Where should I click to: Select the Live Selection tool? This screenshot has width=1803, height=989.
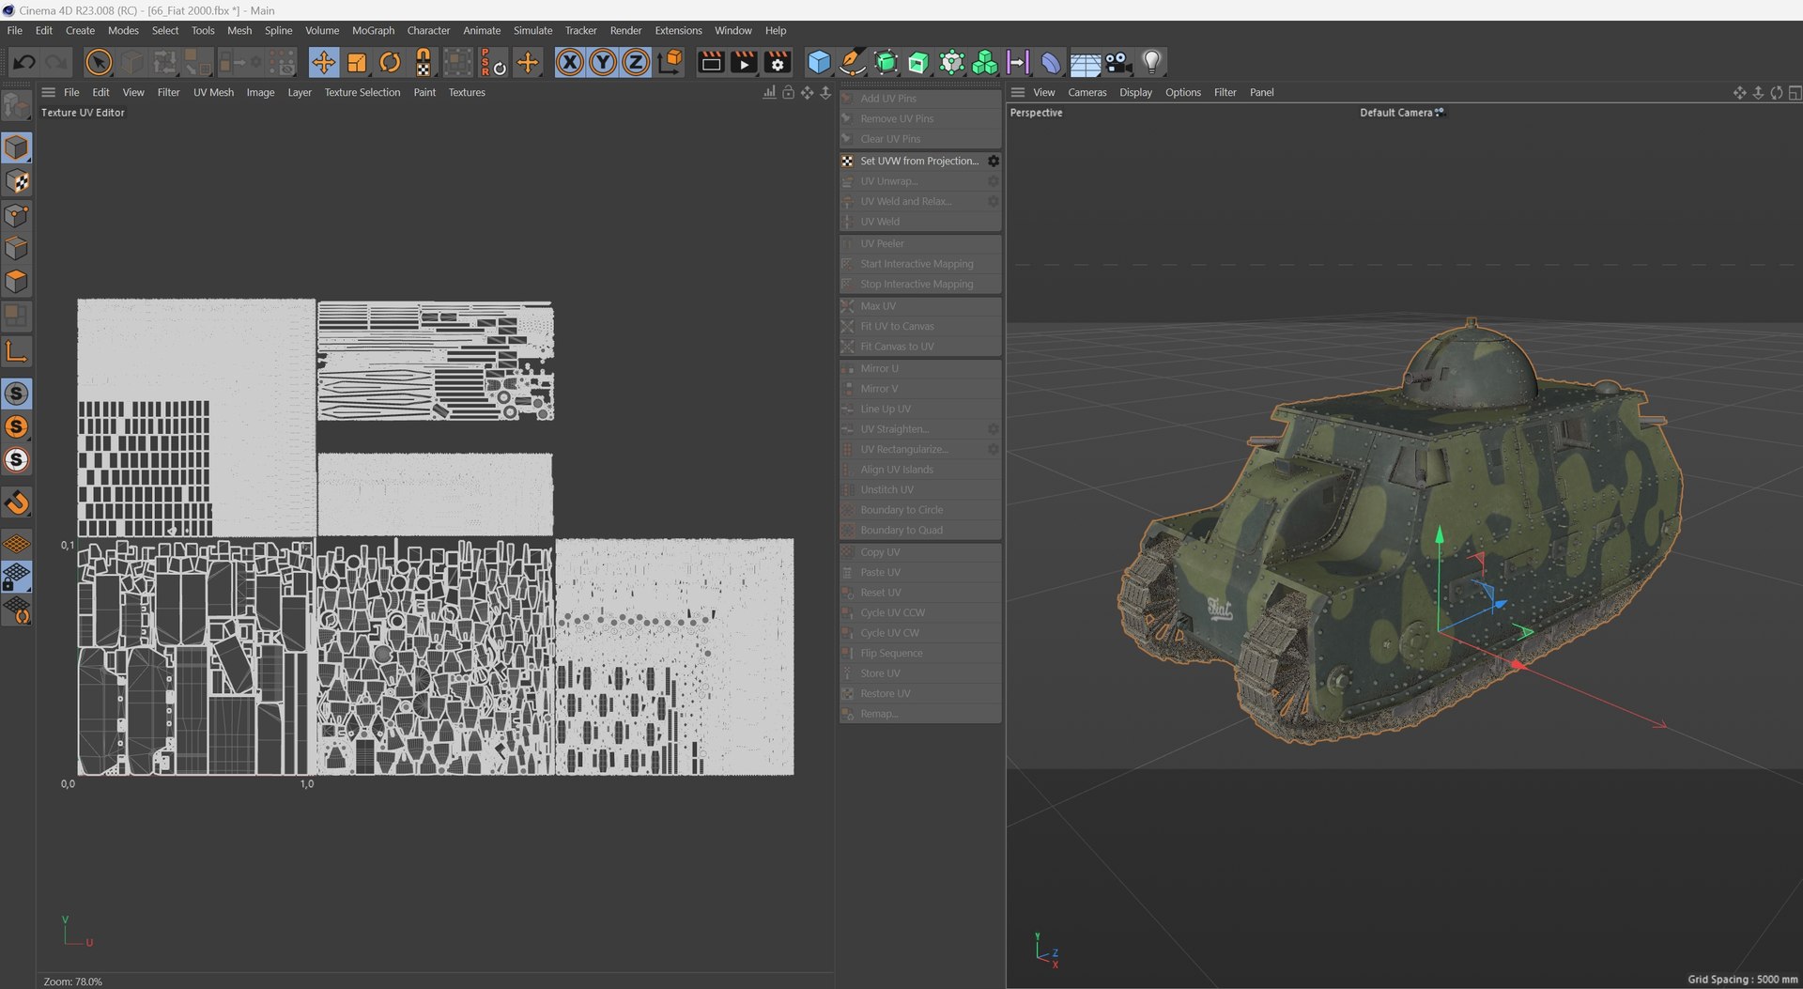99,63
